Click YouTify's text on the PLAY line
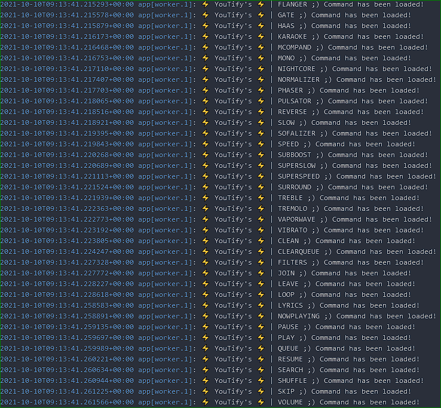The width and height of the screenshot is (441, 408). click(x=233, y=338)
